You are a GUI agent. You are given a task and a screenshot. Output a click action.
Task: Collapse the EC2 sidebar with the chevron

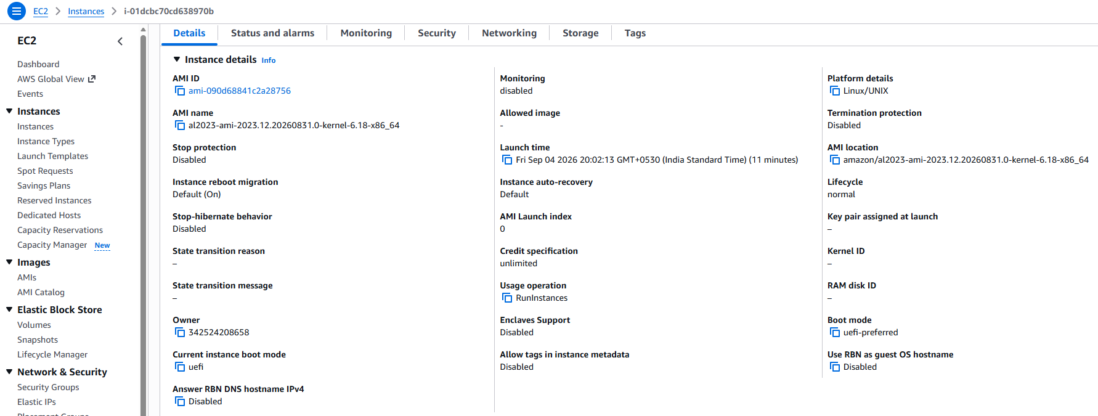pyautogui.click(x=120, y=41)
